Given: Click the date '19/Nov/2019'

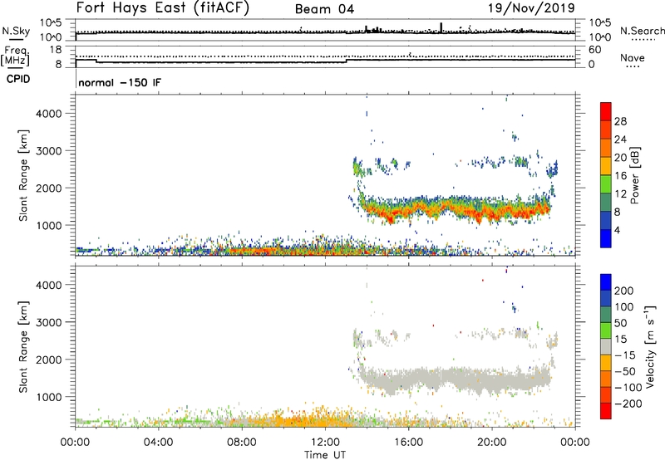Looking at the screenshot, I should tap(531, 7).
